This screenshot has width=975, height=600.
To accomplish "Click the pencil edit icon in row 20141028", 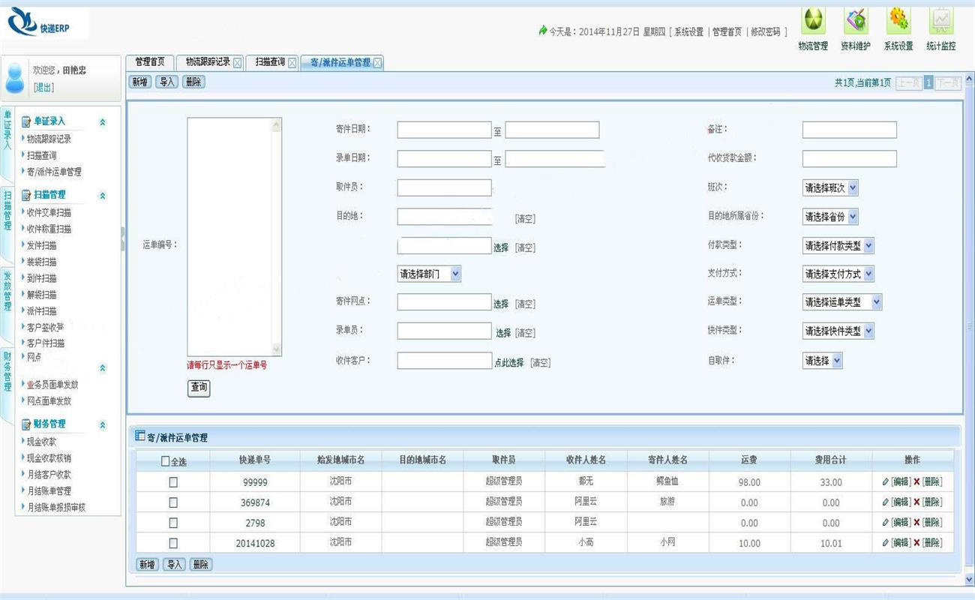I will point(886,542).
